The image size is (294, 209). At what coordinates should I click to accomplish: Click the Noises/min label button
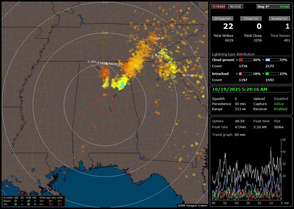point(279,19)
